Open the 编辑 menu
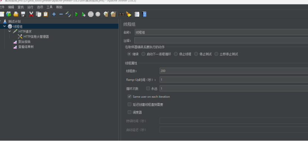 tap(11, 7)
